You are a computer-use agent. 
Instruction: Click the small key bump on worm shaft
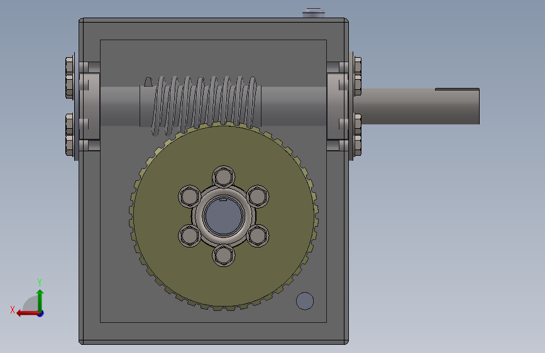[148, 82]
